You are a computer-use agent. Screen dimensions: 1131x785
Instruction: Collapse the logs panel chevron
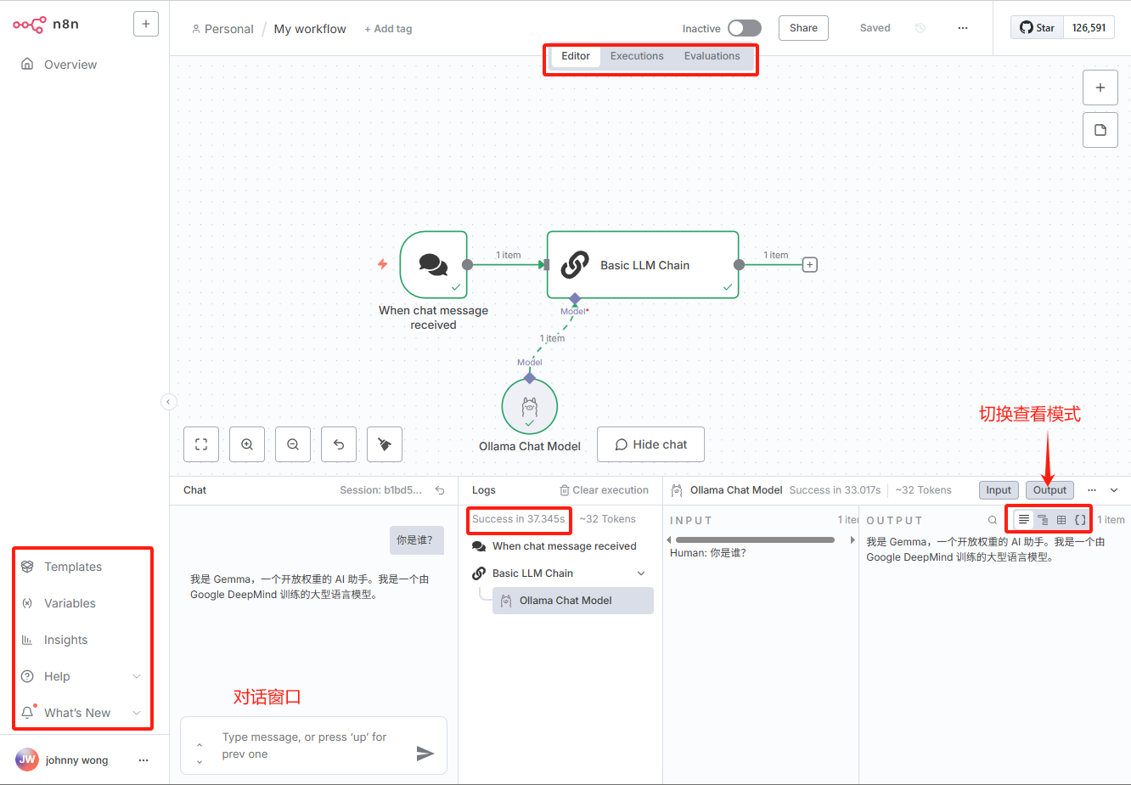pos(1114,490)
